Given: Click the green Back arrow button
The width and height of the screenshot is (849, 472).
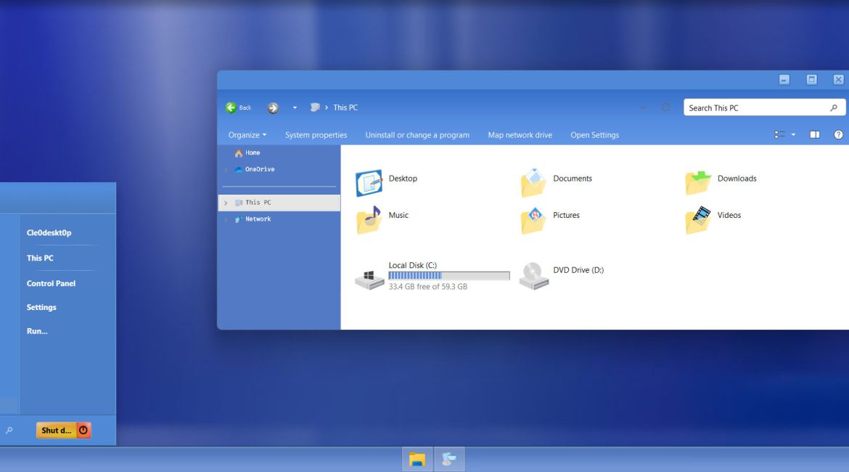Looking at the screenshot, I should [x=231, y=107].
